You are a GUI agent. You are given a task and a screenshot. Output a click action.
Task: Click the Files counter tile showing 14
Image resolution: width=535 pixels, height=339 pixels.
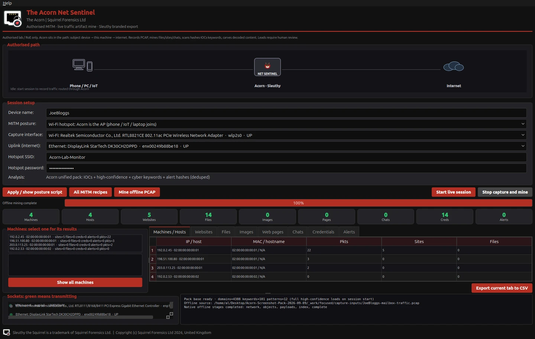[x=208, y=217]
